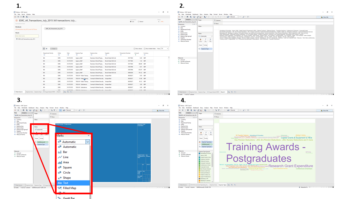The image size is (355, 199).
Task: Open the Analysis menu in screenshot 2
Action: coord(206,14)
